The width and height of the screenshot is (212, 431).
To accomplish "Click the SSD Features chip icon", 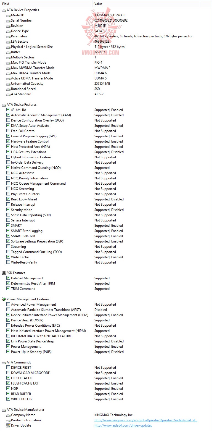I will click(4, 273).
